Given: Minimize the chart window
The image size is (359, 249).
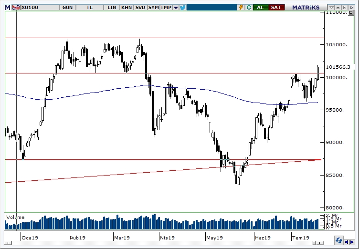Looking at the screenshot, I should pos(338,7).
